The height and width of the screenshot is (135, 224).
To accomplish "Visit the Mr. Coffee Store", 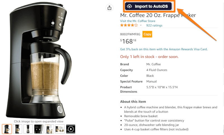I will tap(137, 21).
